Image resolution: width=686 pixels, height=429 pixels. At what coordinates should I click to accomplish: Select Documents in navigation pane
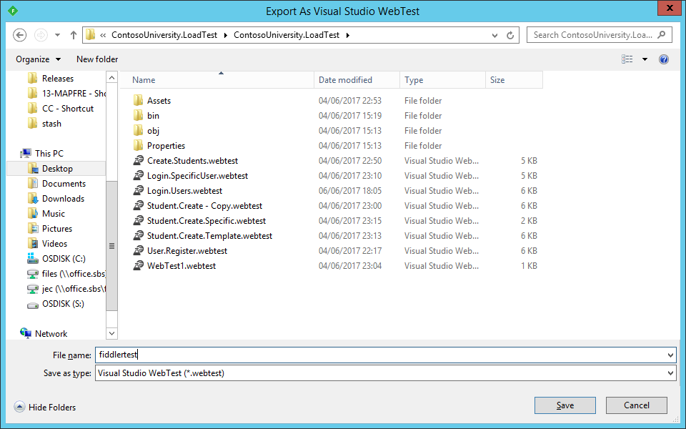pyautogui.click(x=56, y=184)
